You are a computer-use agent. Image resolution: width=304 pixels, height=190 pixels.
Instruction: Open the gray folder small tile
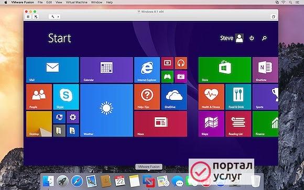(x=59, y=131)
